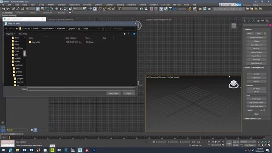
Task: Click the folder tree scrollbar thumb
Action: tap(25, 53)
